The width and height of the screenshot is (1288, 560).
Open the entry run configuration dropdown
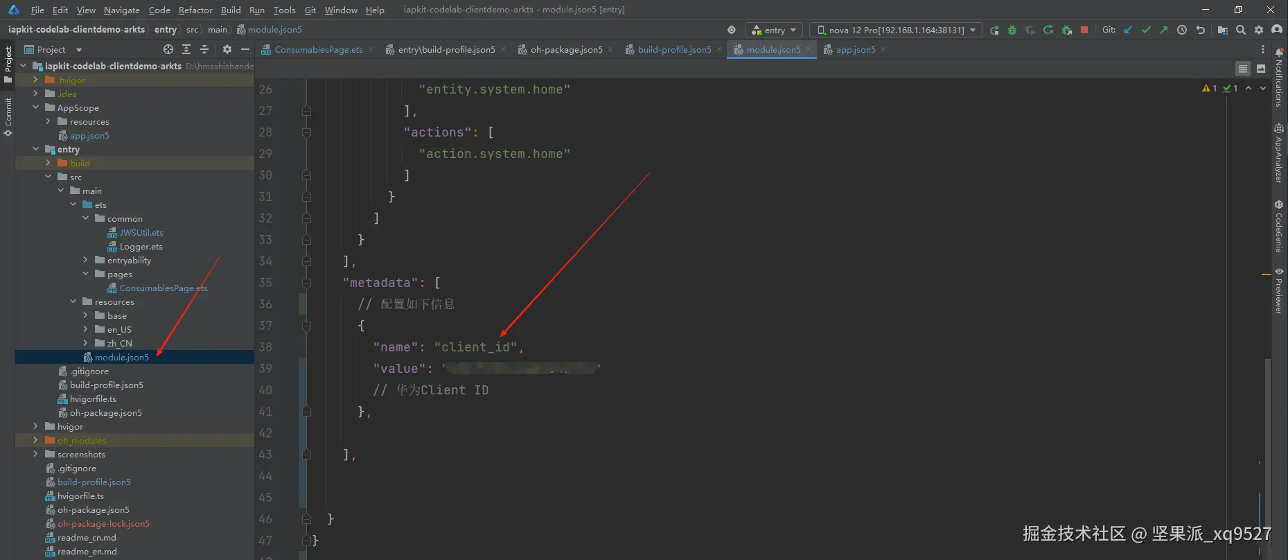(774, 30)
